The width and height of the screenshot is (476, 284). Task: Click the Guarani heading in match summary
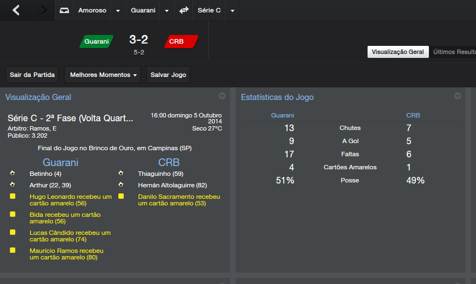pos(60,163)
